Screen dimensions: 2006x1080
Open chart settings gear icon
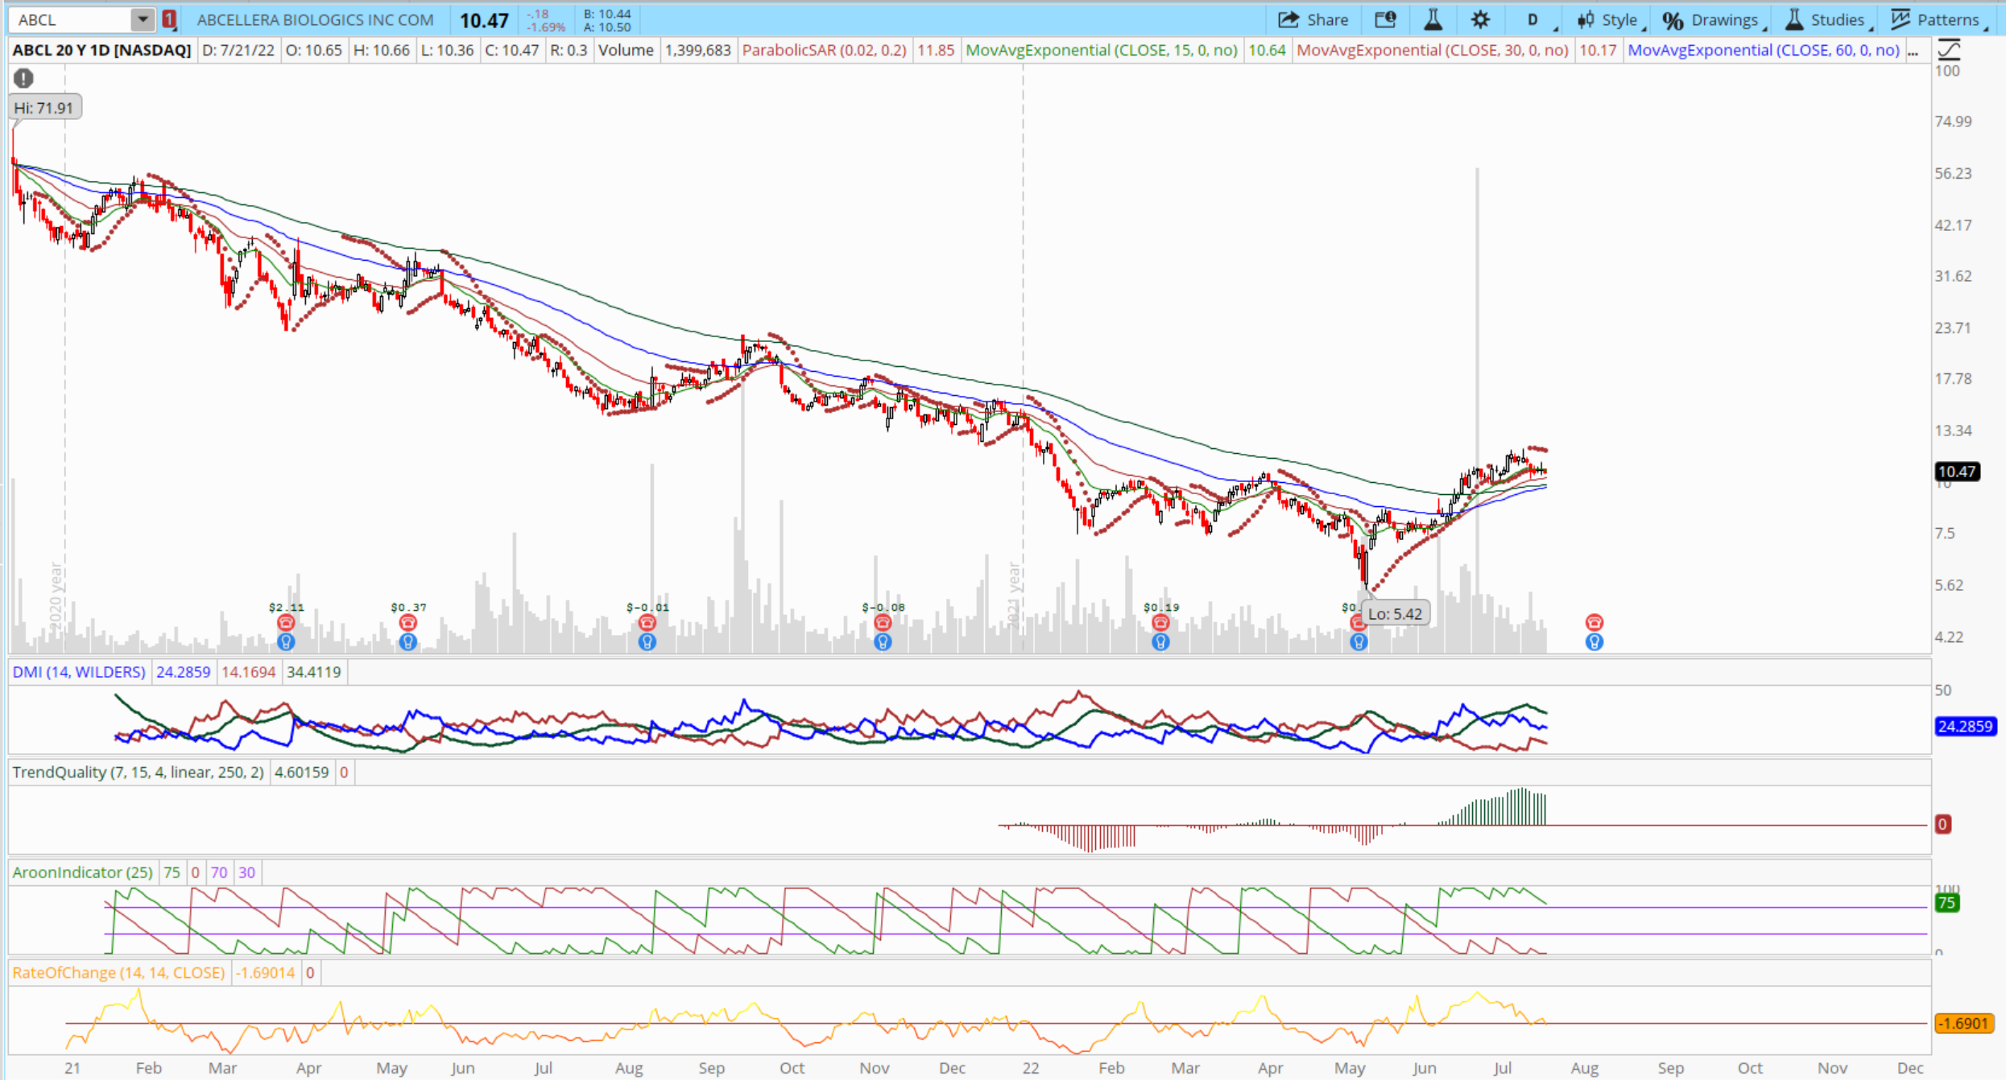(1480, 19)
